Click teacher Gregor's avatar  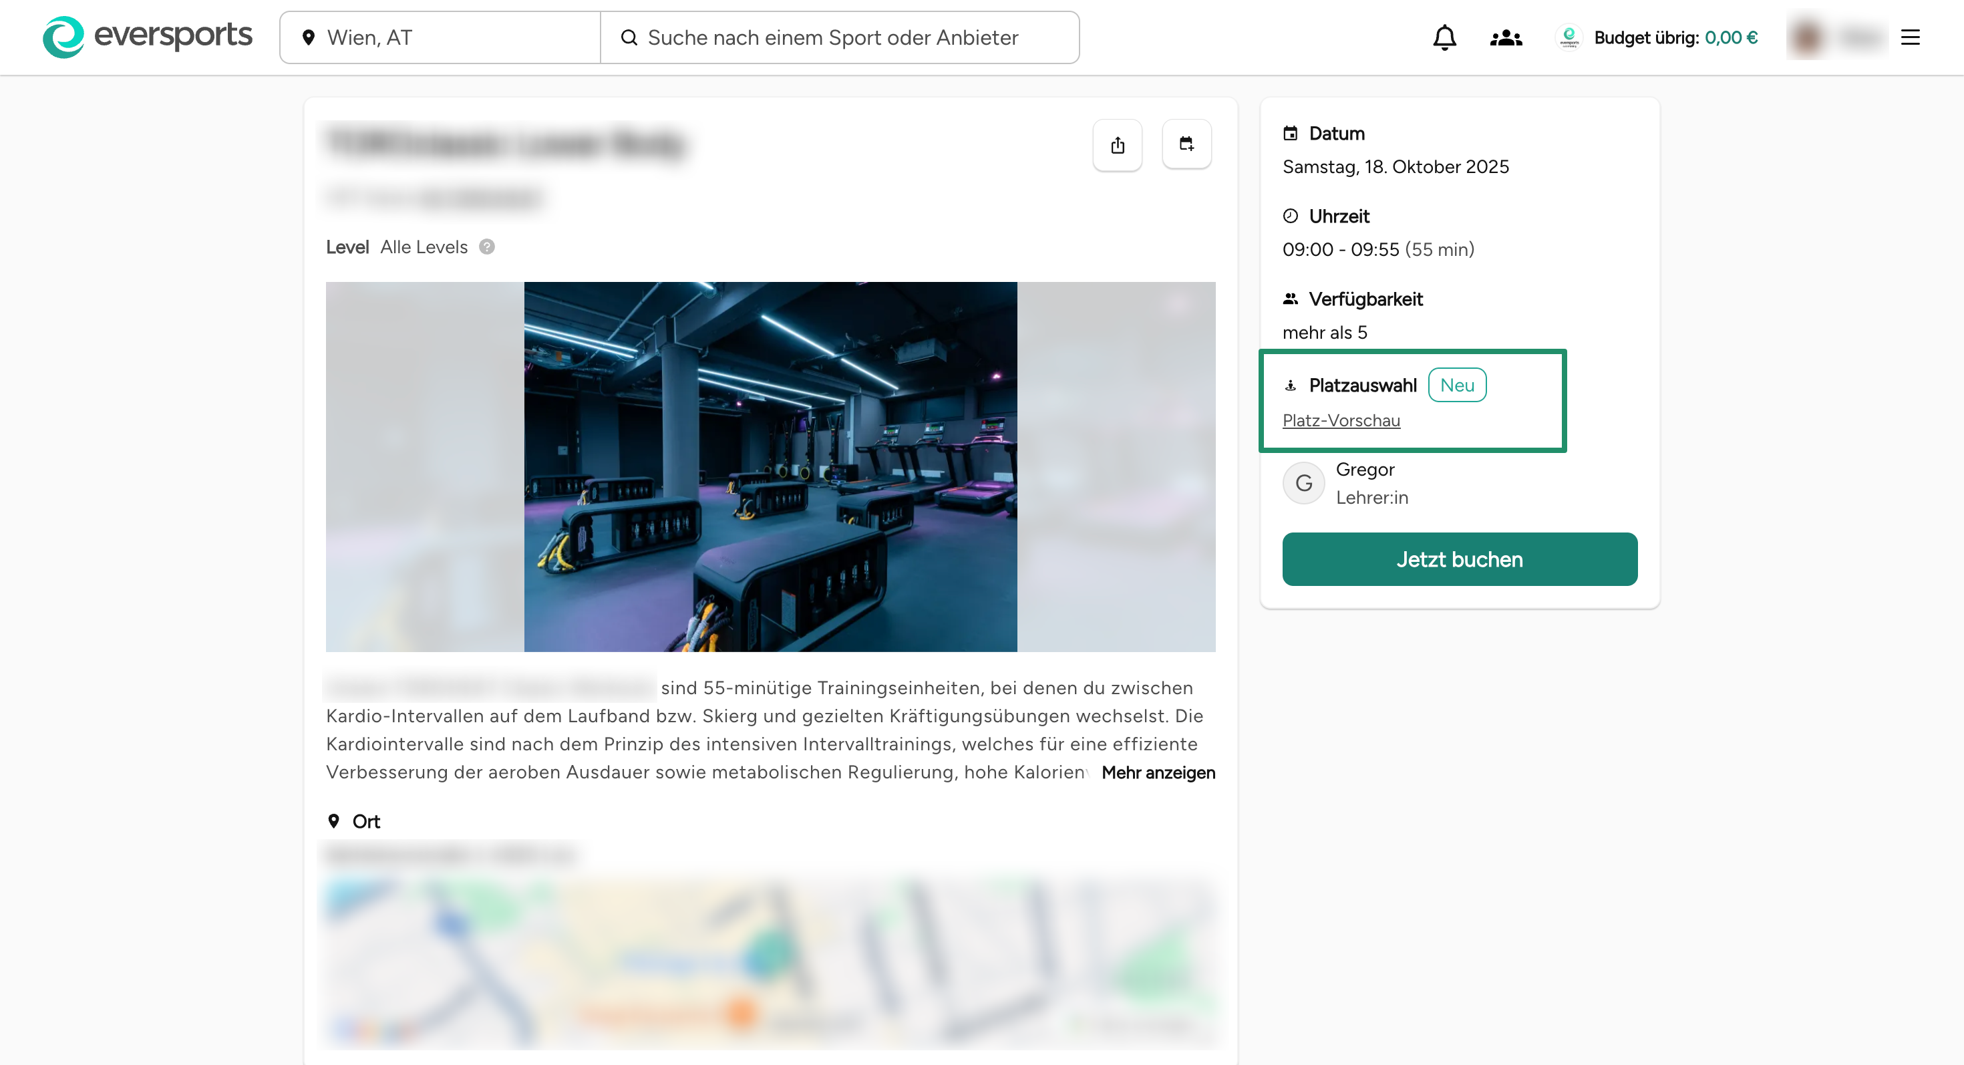tap(1303, 483)
